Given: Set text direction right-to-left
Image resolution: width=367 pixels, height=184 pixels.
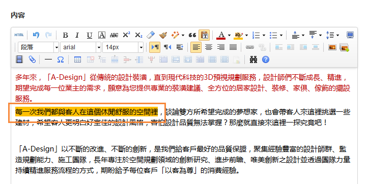Looking at the screenshot, I should coord(167,47).
